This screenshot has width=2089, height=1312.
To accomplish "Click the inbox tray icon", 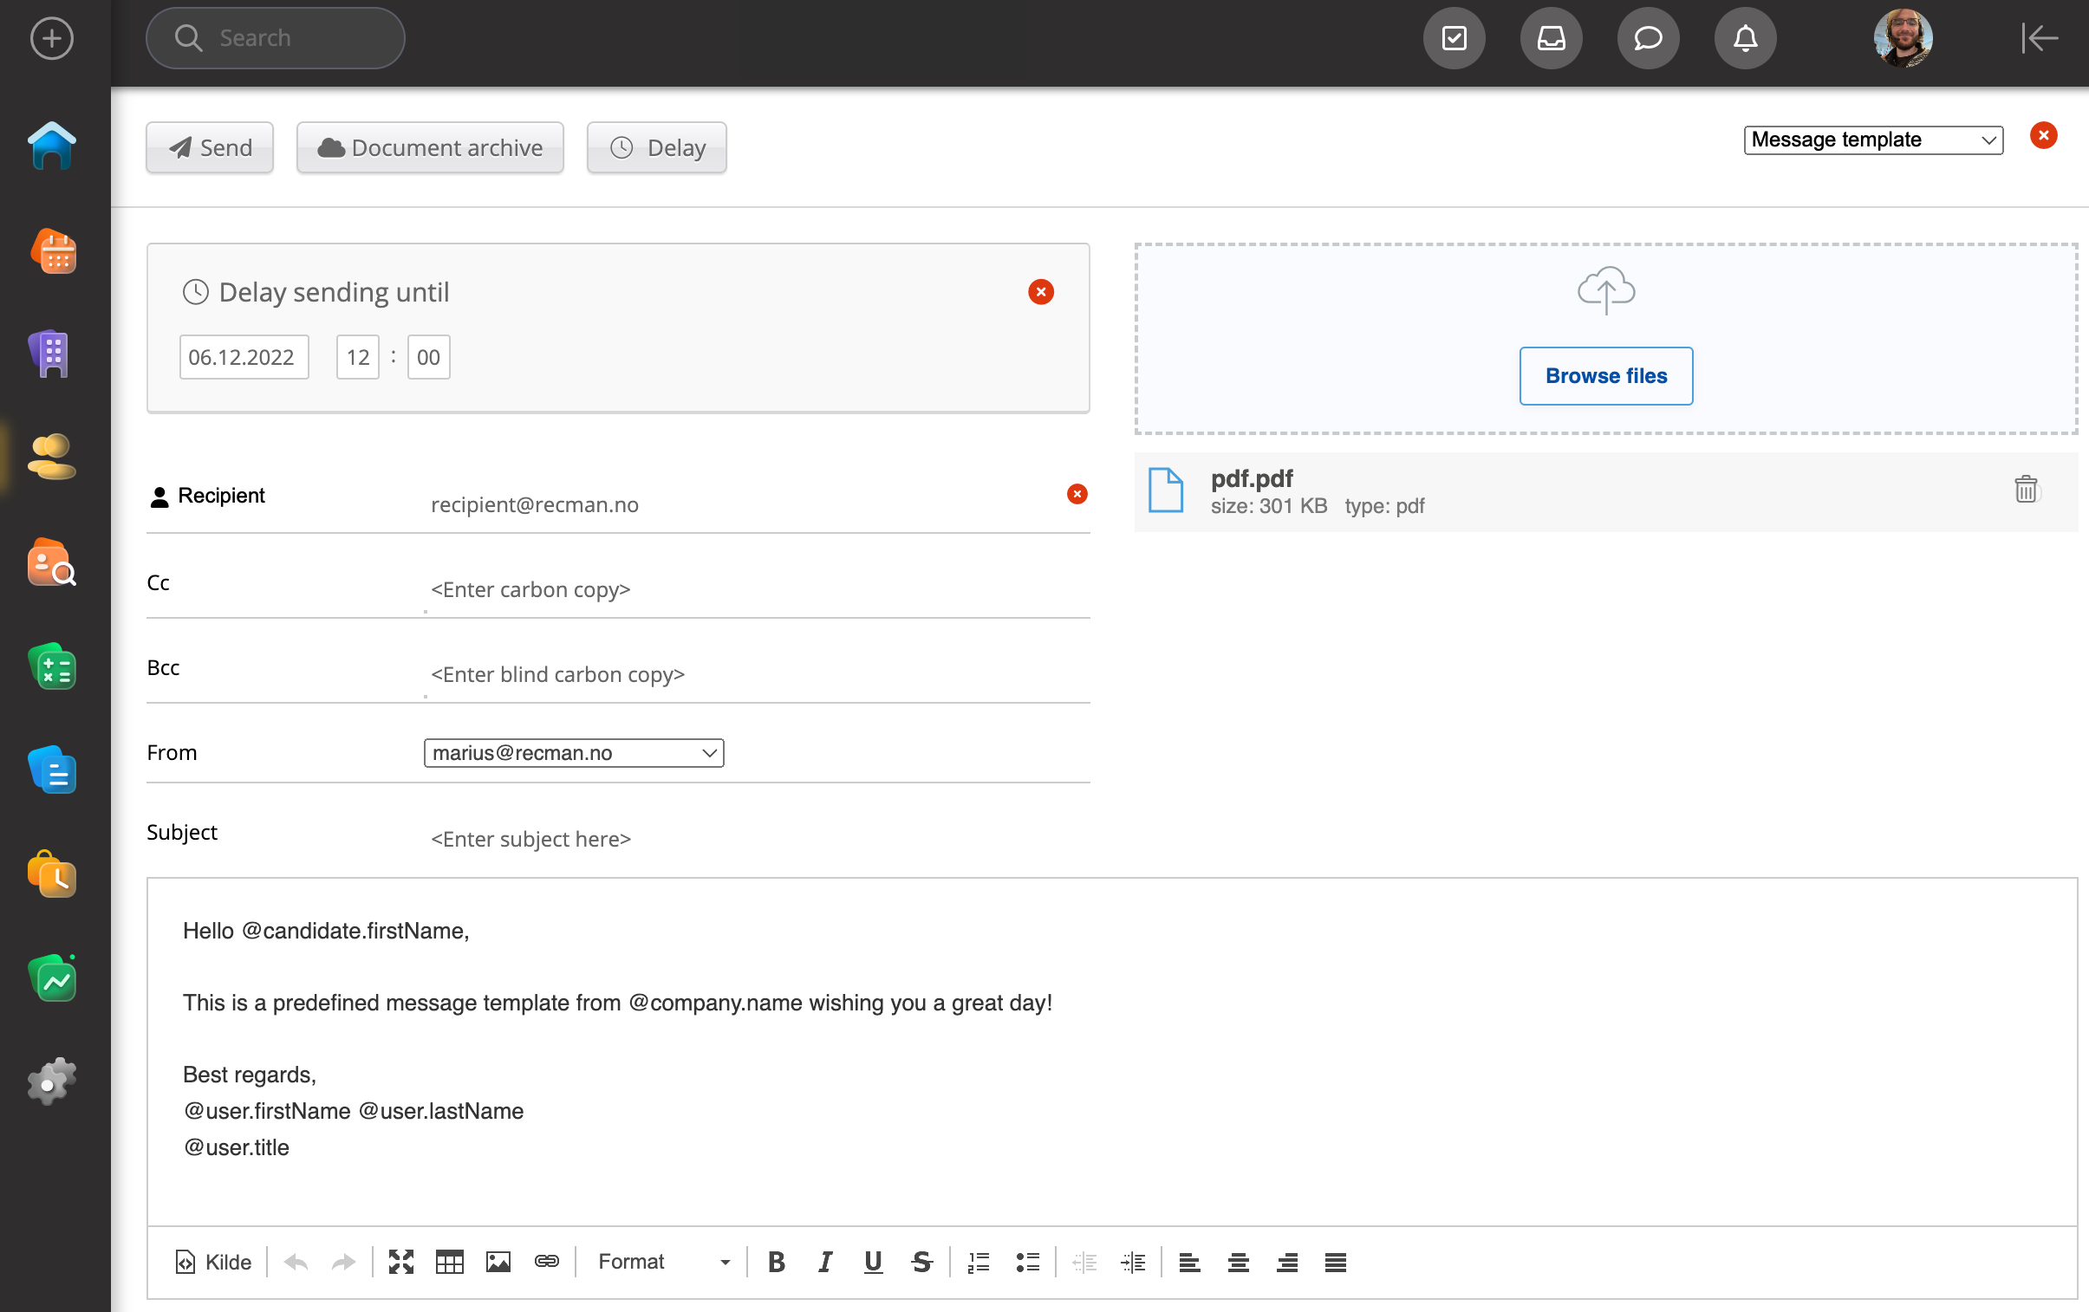I will [1550, 38].
